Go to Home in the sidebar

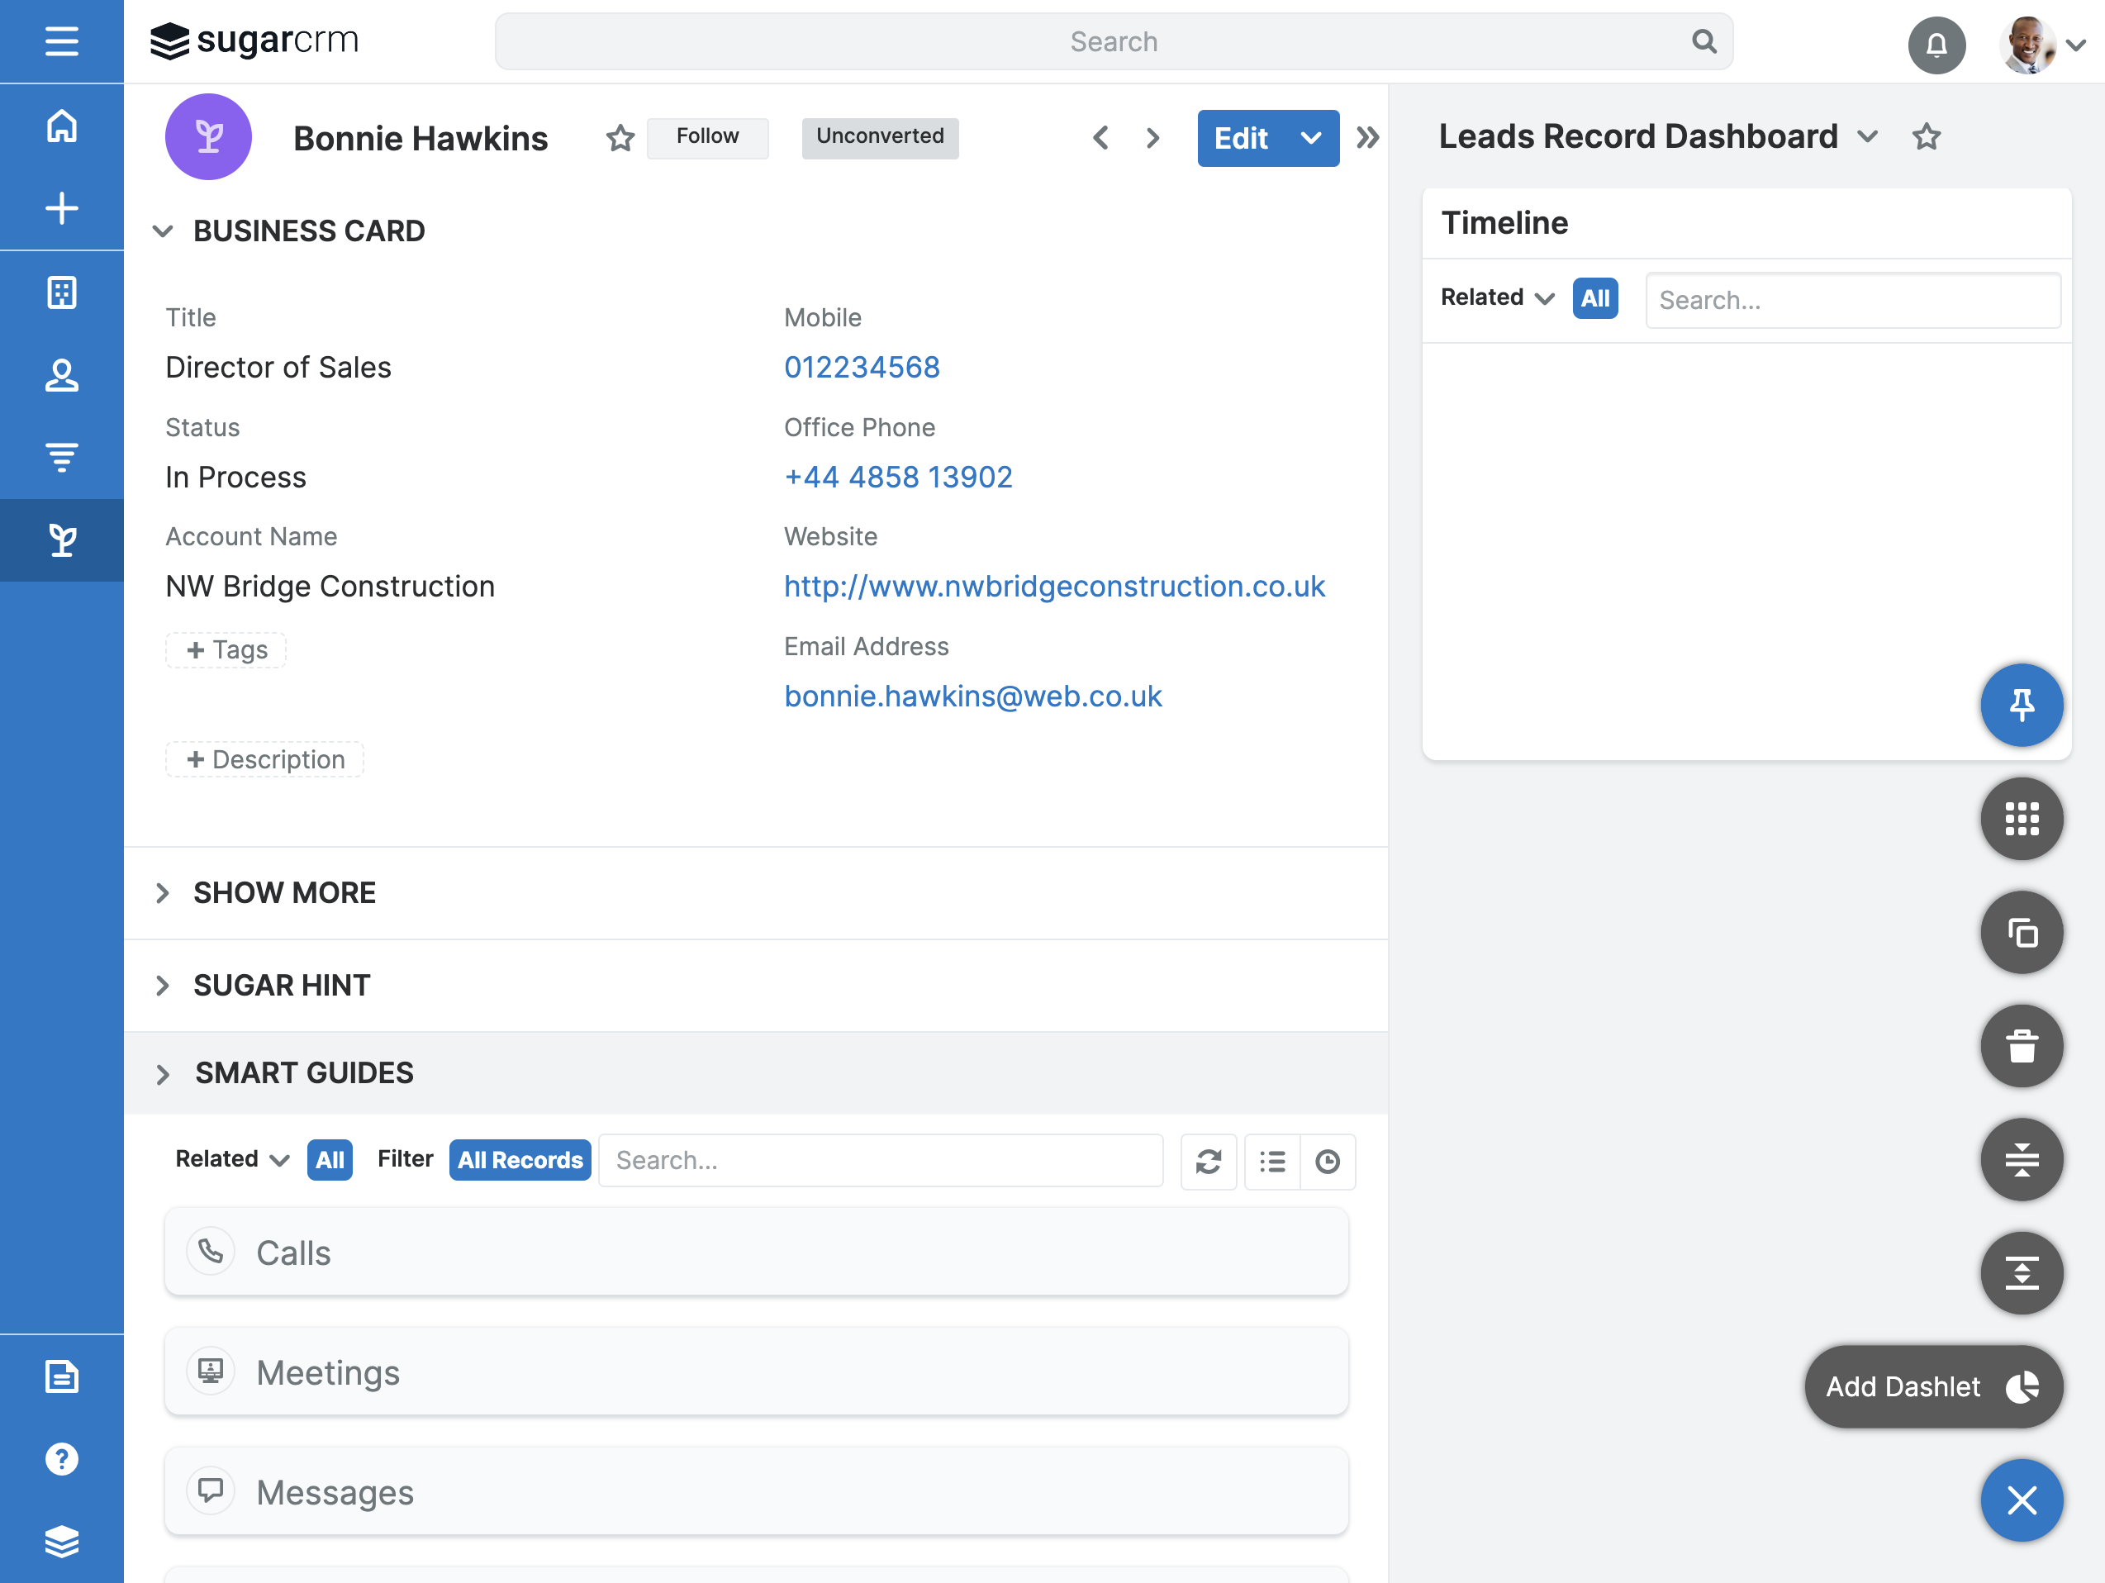[x=62, y=126]
